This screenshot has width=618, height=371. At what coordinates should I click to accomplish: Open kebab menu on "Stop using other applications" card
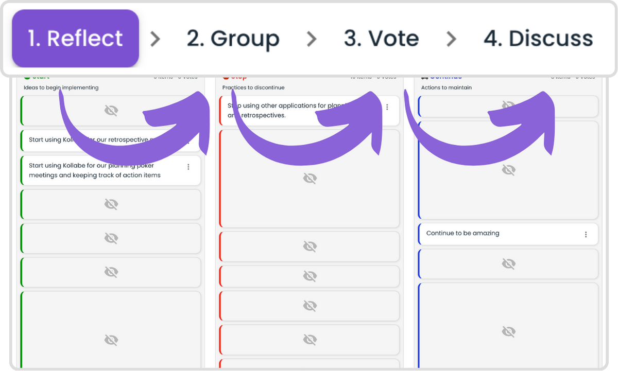pyautogui.click(x=387, y=107)
